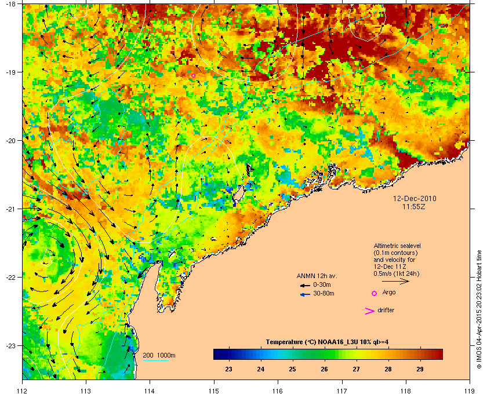This screenshot has width=487, height=394.
Task: Click the color bar value '29'
Action: pos(420,369)
